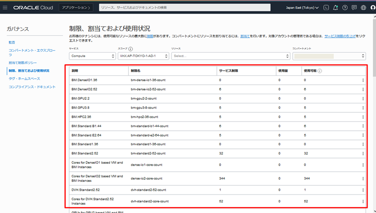
Task: Open the notifications bell
Action: coord(335,8)
